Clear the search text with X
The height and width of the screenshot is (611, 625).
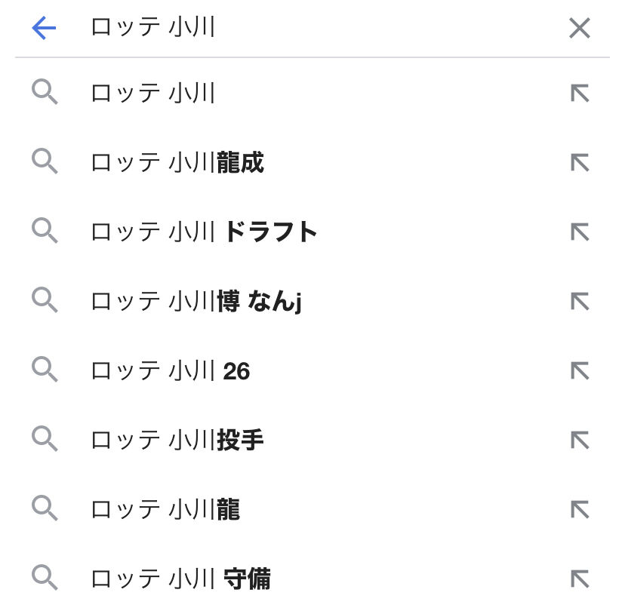coord(580,28)
